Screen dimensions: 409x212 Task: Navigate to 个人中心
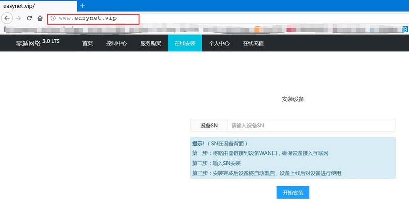[219, 43]
